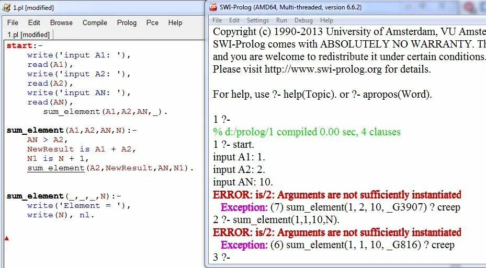This screenshot has height=268, width=486.
Task: Click the write('Element = ') line
Action: (x=79, y=205)
